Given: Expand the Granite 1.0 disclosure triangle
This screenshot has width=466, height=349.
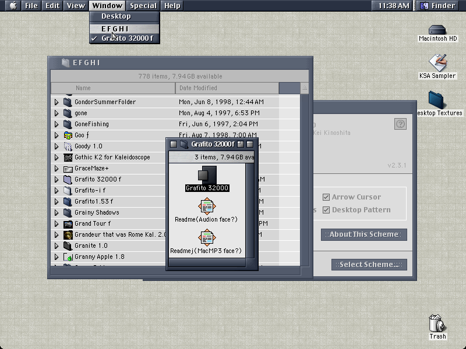Looking at the screenshot, I should (x=57, y=246).
